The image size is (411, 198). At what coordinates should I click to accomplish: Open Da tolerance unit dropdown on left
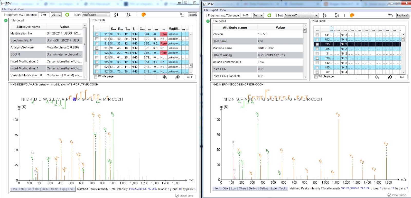pos(59,15)
